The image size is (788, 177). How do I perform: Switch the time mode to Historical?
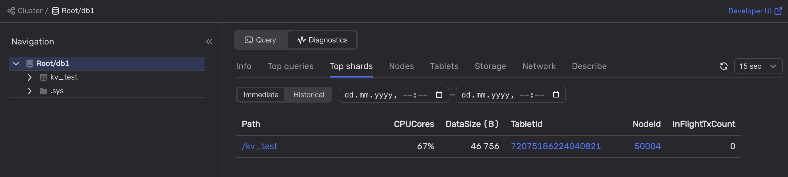point(308,95)
